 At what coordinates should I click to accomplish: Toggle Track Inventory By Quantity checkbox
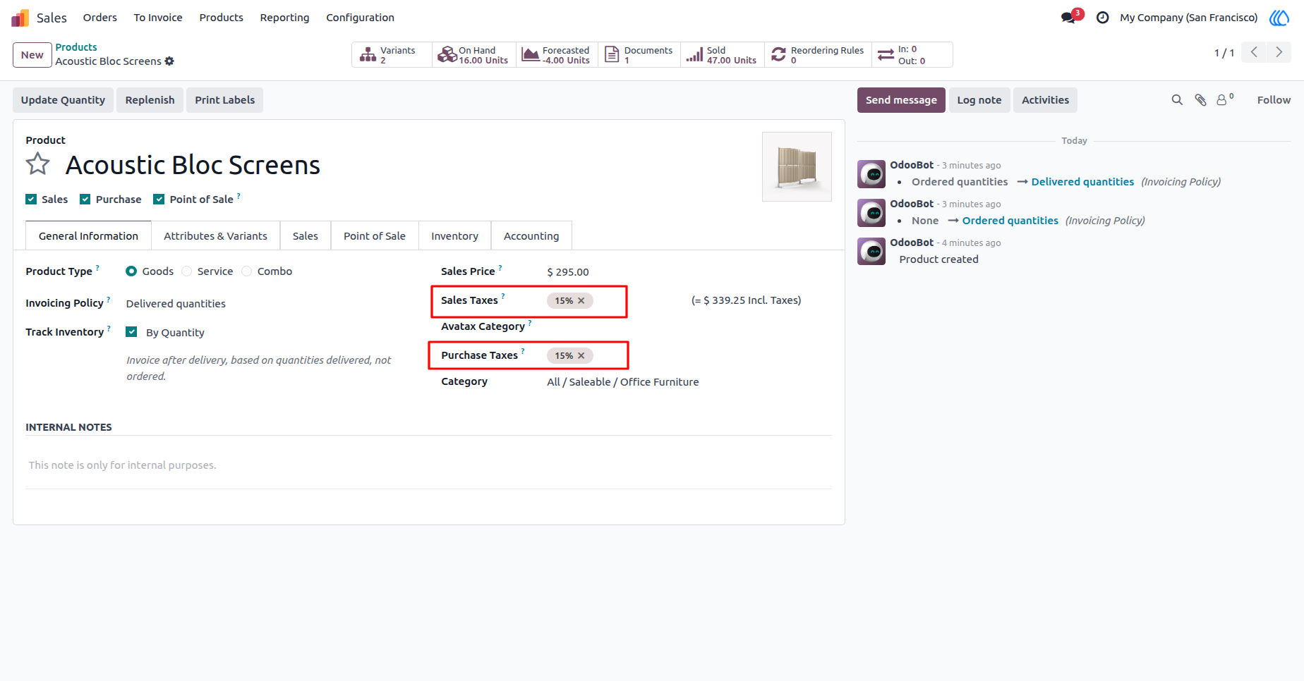pos(131,332)
